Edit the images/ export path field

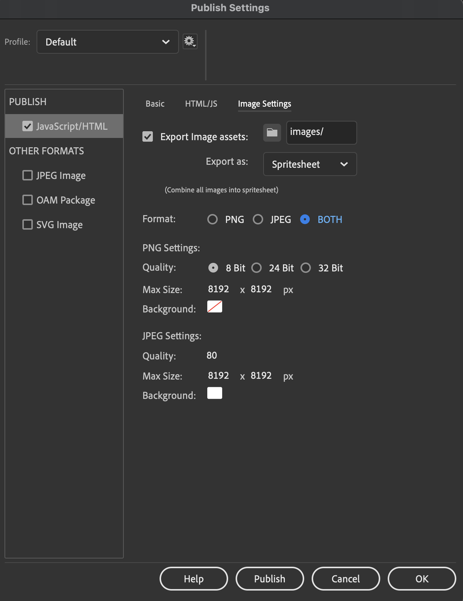[321, 133]
